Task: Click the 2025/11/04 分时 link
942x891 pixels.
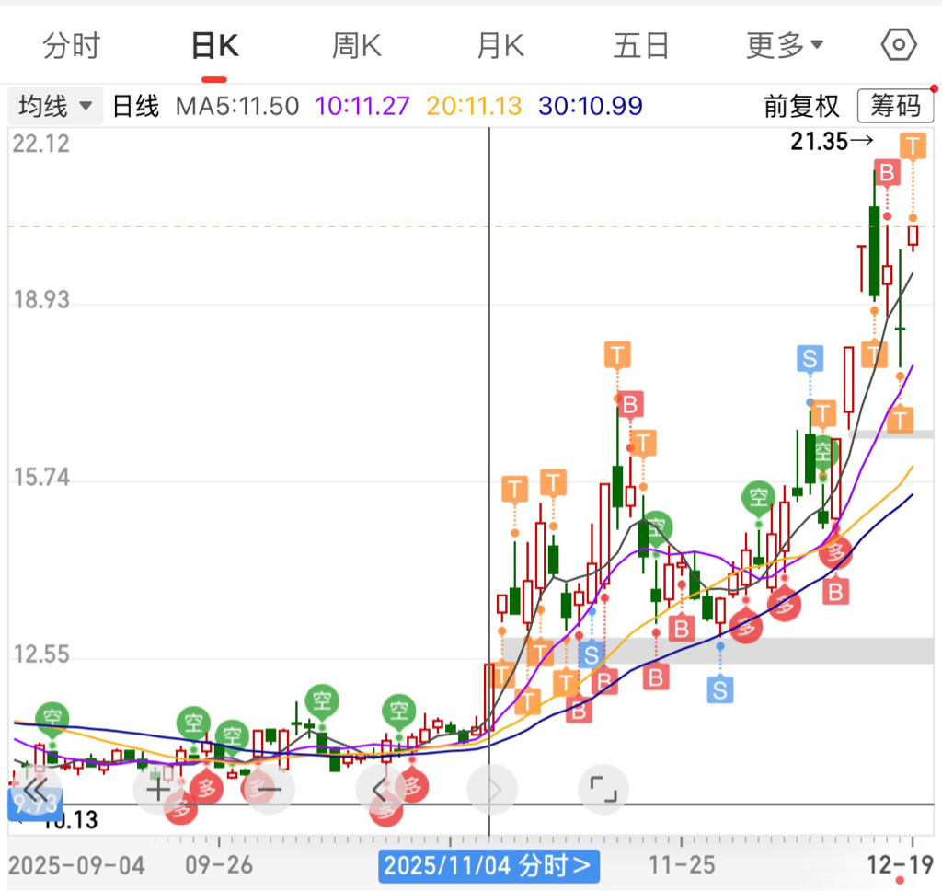Action: 488,866
